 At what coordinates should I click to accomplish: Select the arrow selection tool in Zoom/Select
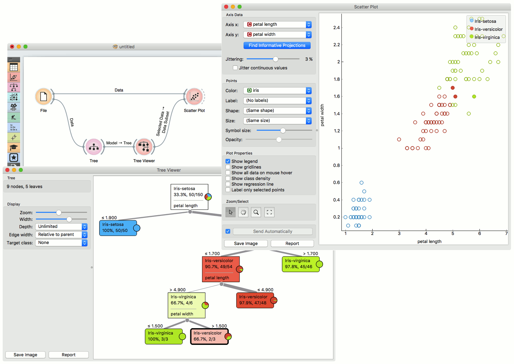tap(230, 212)
